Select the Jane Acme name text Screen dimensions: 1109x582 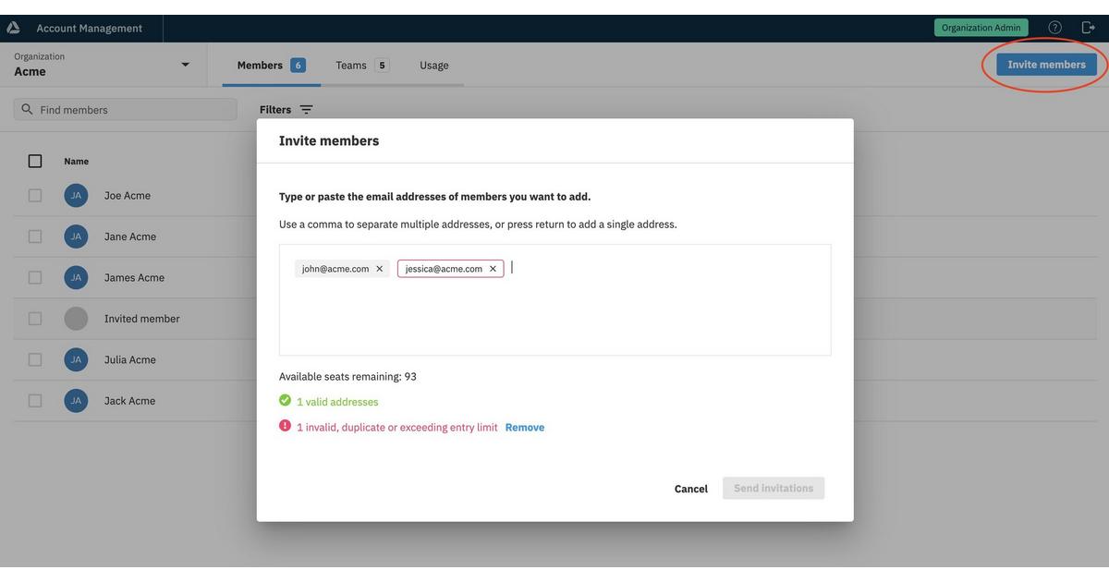(x=130, y=236)
